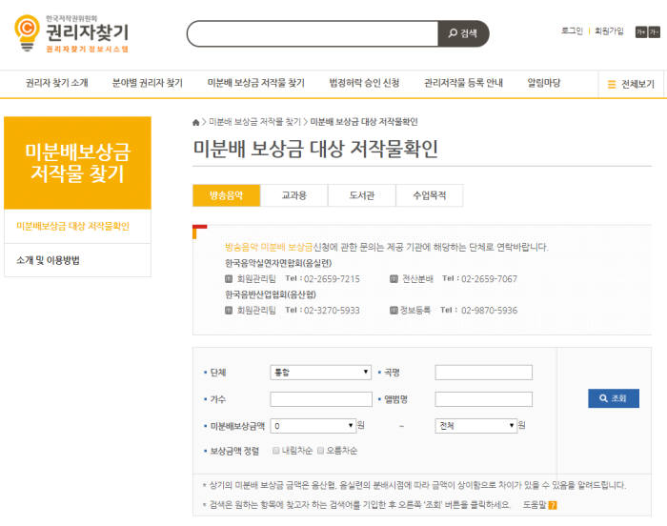Focus the 곡명 input field
667x526 pixels.
tap(484, 373)
